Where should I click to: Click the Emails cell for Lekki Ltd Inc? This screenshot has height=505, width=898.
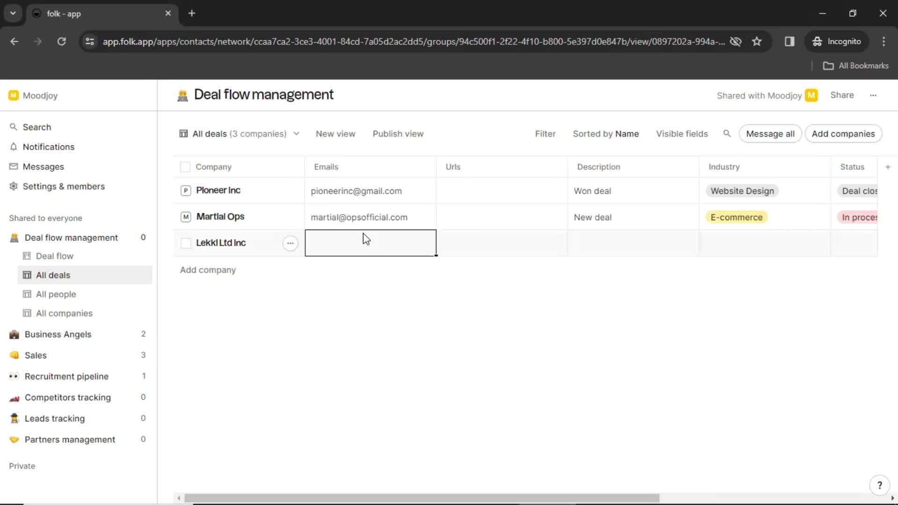pos(370,242)
